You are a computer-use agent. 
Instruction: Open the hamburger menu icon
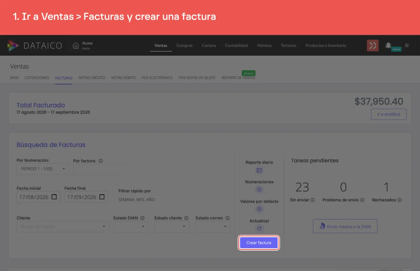click(x=407, y=46)
